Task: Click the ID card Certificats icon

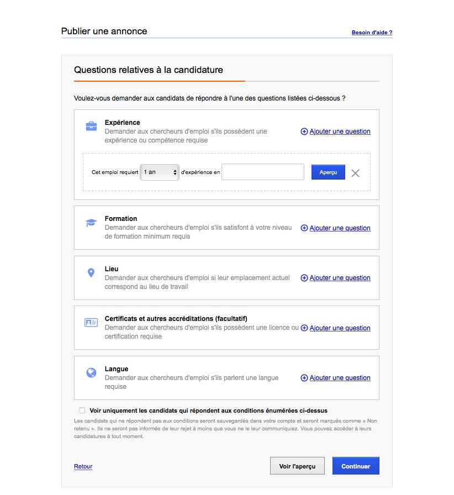Action: point(91,323)
